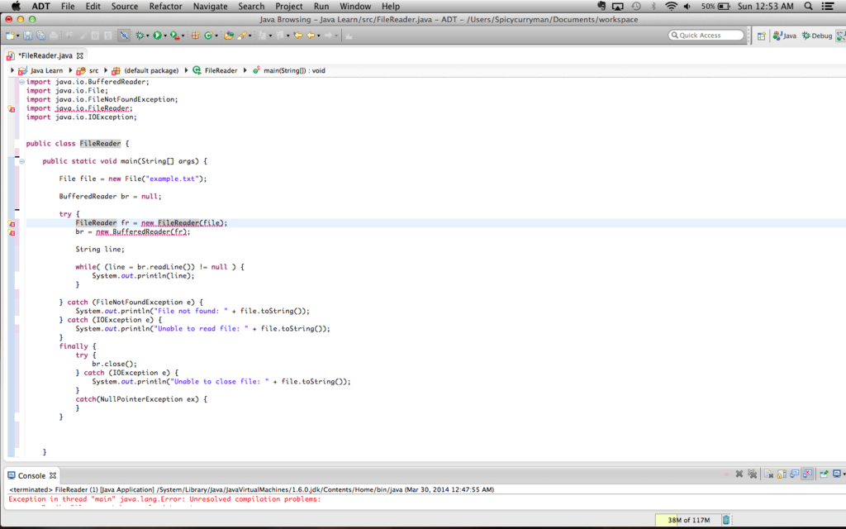Open the Refactor menu

tap(165, 7)
